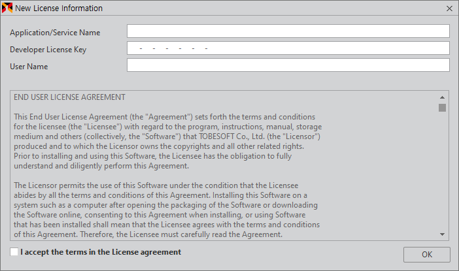Grab the license agreement scrollbar thumb
The width and height of the screenshot is (459, 271).
tap(442, 108)
